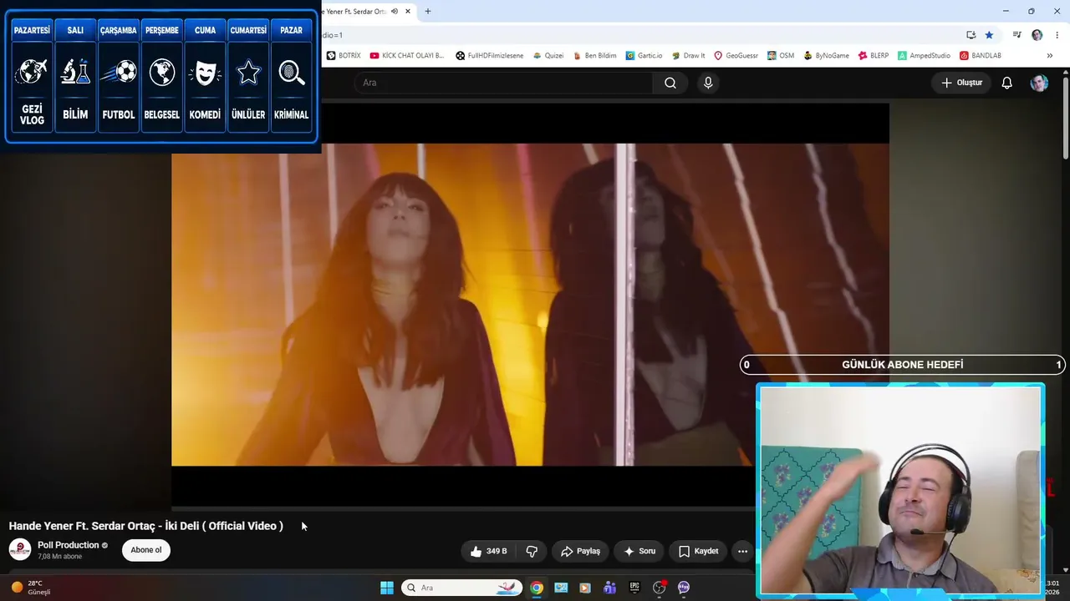Open the ByNoGame bookmark
1070x601 pixels.
point(826,56)
